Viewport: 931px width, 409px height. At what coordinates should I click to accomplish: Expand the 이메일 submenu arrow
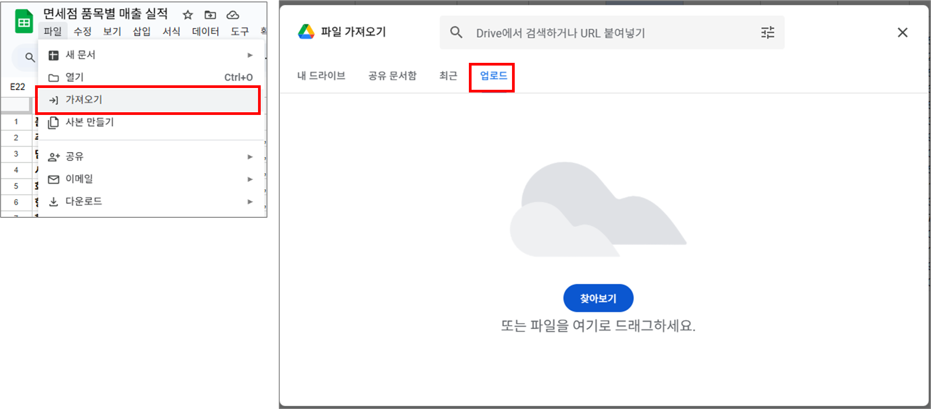[x=250, y=179]
